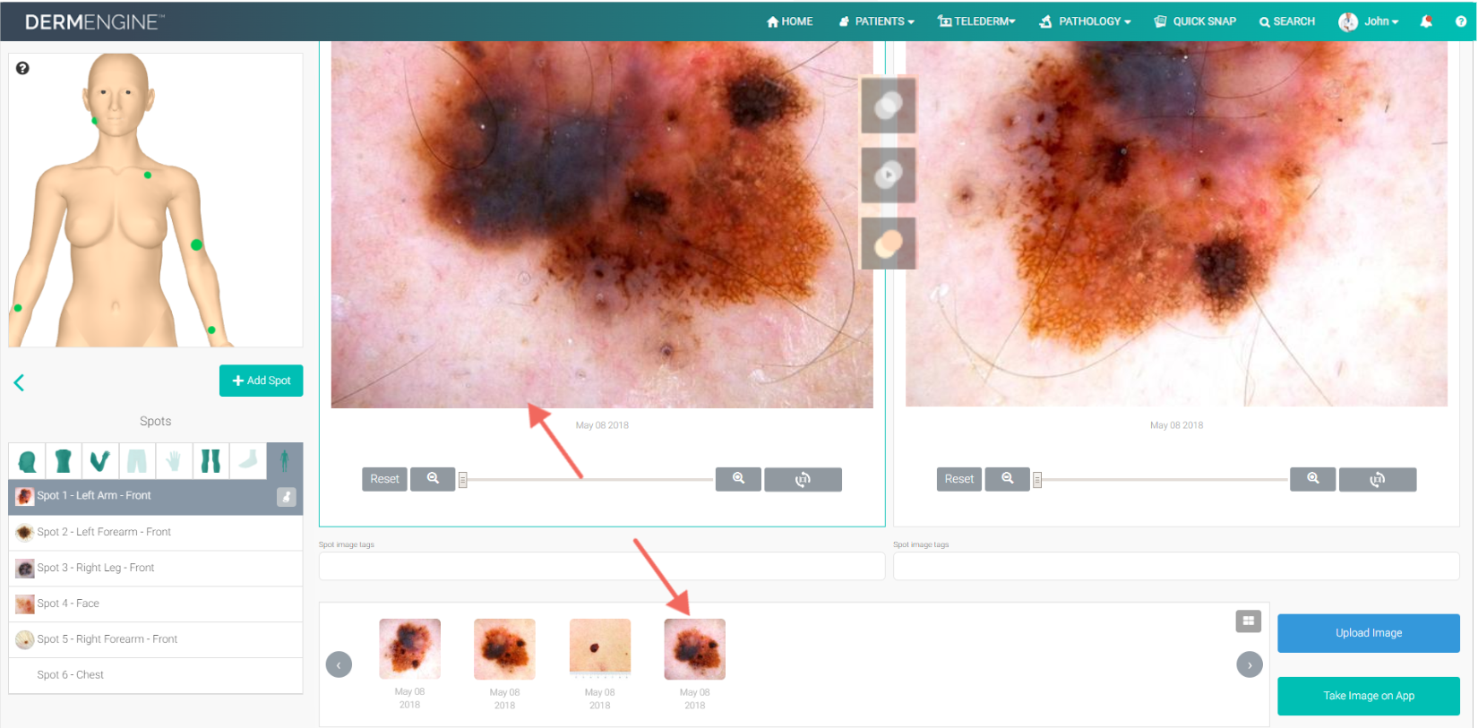Viewport: 1478px width, 728px height.
Task: Navigate to the Home page
Action: [x=789, y=21]
